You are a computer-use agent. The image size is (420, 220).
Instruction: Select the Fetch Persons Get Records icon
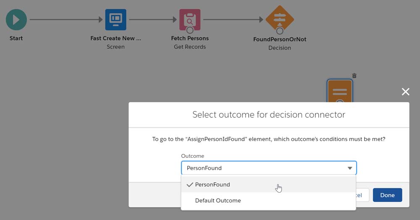(x=190, y=19)
